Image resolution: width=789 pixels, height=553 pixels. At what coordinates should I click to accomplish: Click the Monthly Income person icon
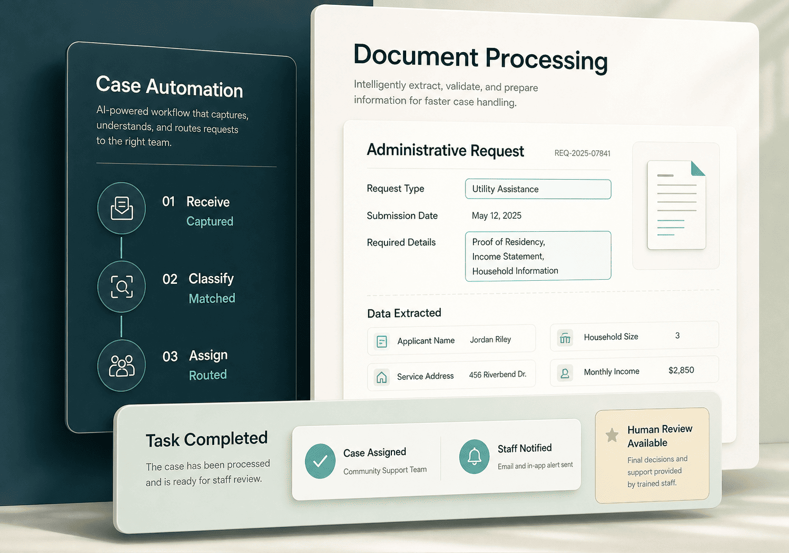pyautogui.click(x=565, y=373)
